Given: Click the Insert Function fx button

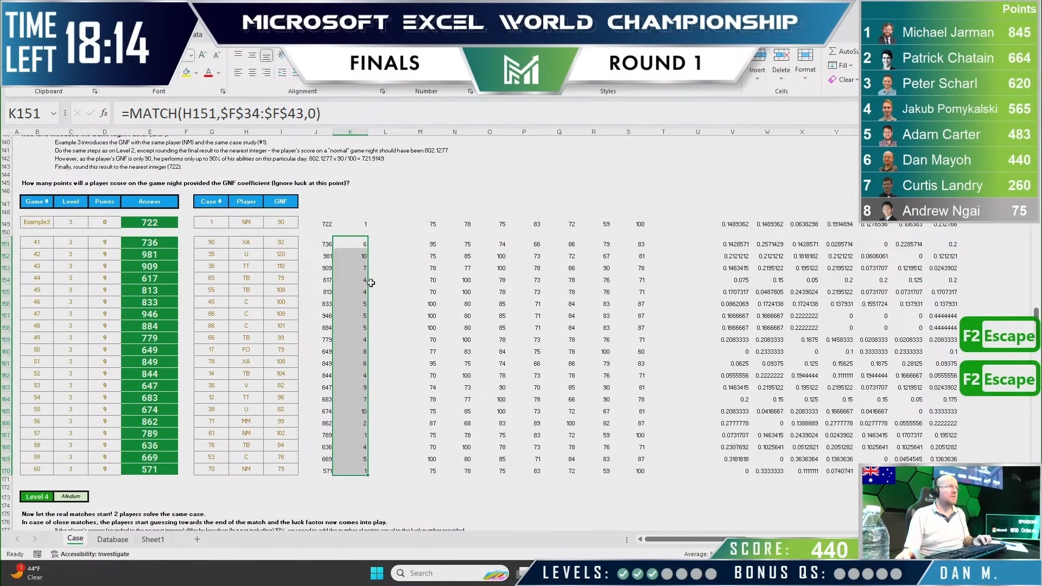Looking at the screenshot, I should [103, 113].
